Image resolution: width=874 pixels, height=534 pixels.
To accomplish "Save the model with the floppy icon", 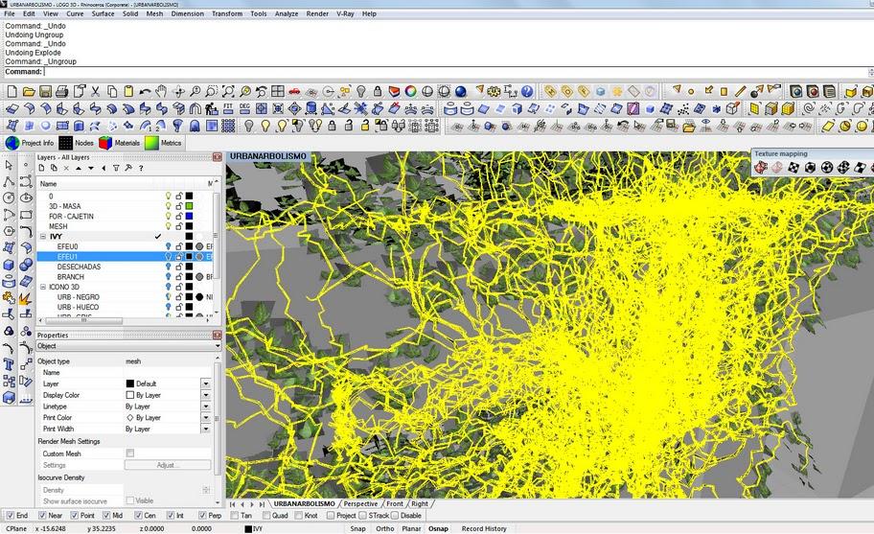I will [x=45, y=91].
